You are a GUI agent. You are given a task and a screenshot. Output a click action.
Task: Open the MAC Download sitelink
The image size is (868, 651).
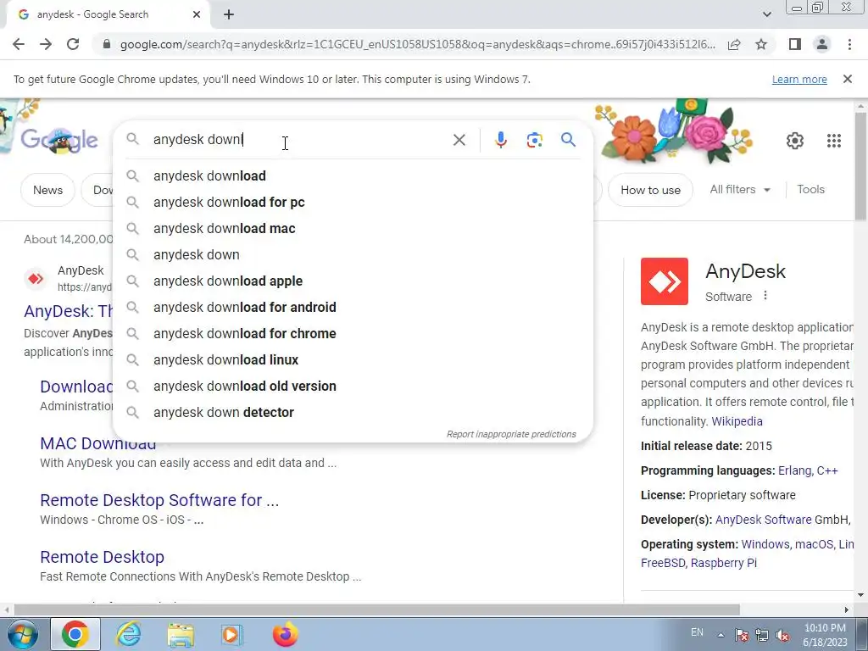click(x=98, y=443)
